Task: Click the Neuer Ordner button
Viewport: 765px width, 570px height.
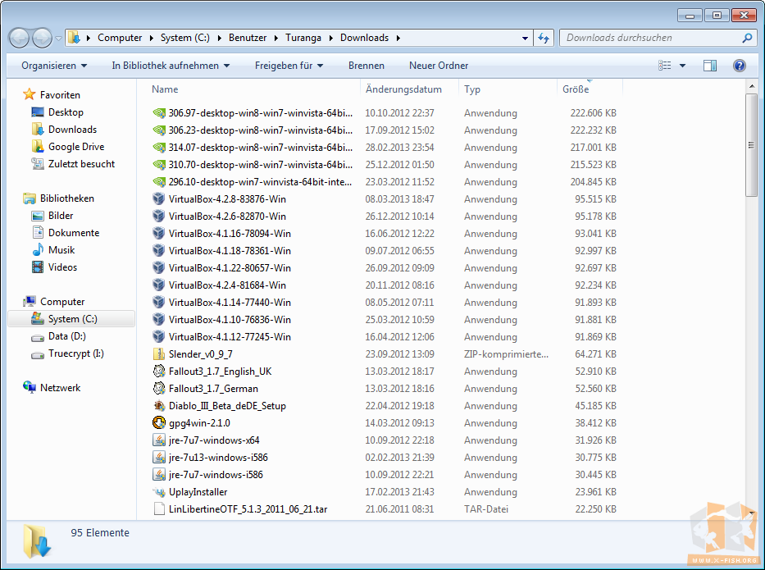Action: (x=439, y=66)
